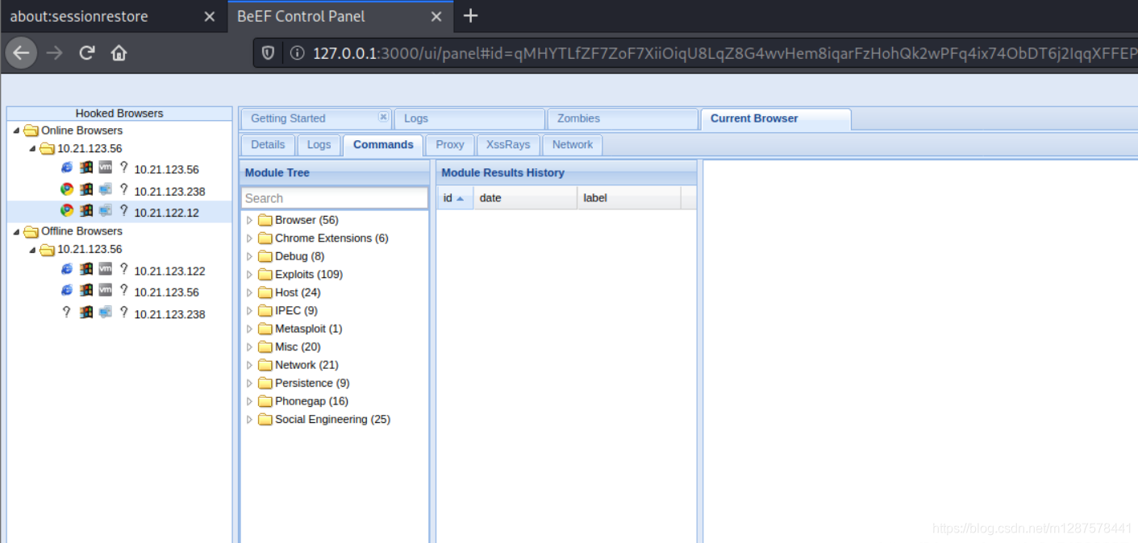1138x543 pixels.
Task: Collapse the 10.21.123.56 group under Online Browsers
Action: pos(32,148)
